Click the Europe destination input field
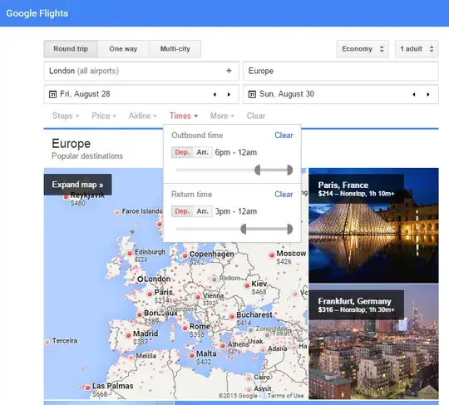 click(341, 71)
